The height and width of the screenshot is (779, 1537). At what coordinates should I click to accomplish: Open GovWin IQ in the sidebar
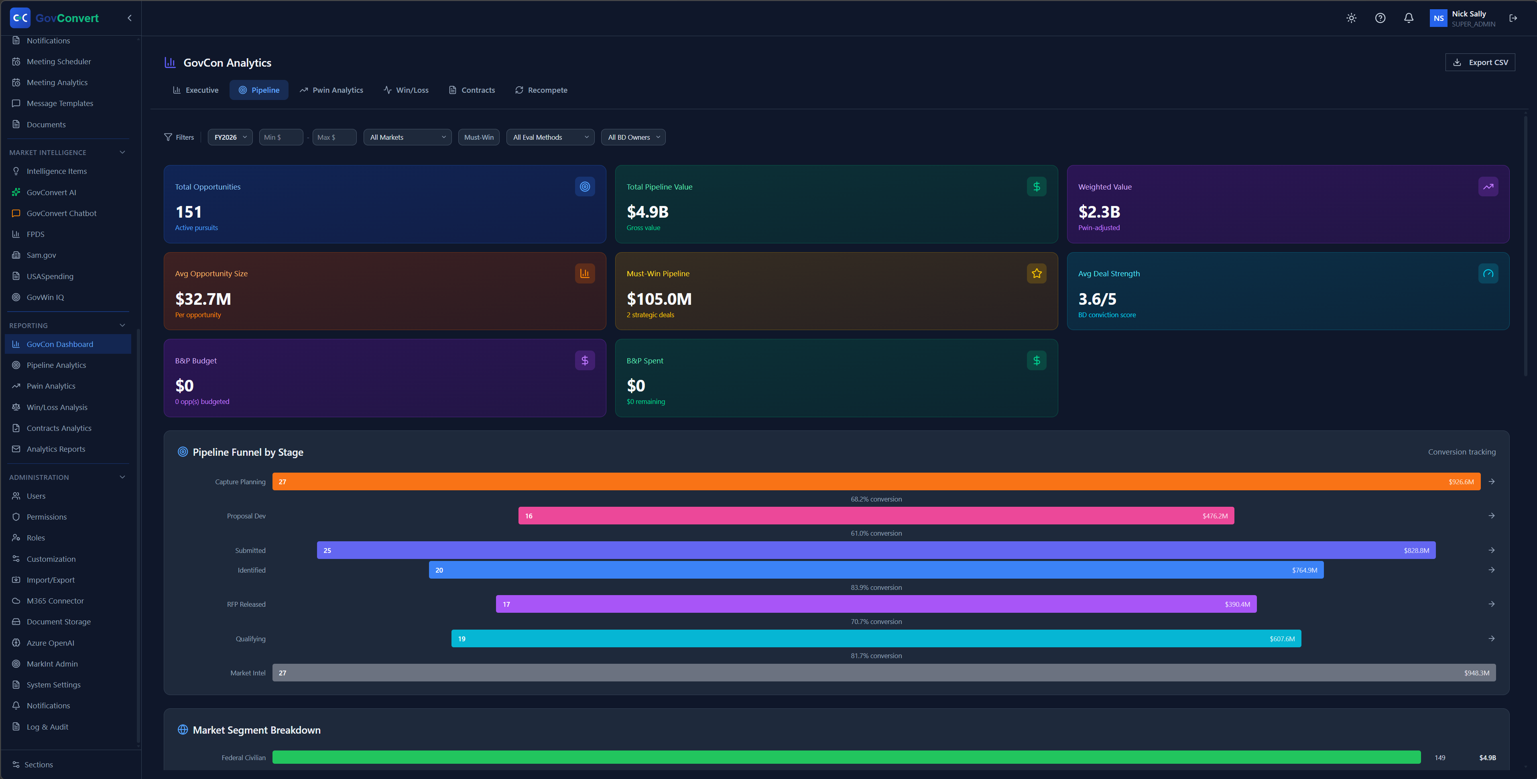click(x=68, y=297)
